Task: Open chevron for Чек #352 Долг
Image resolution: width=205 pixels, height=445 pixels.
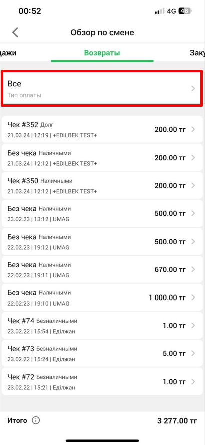Action: point(193,130)
